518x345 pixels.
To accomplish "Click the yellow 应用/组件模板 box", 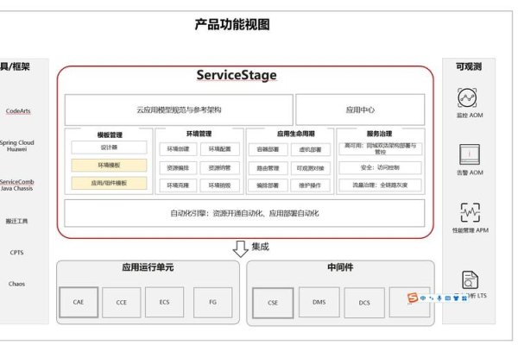I will tap(109, 183).
